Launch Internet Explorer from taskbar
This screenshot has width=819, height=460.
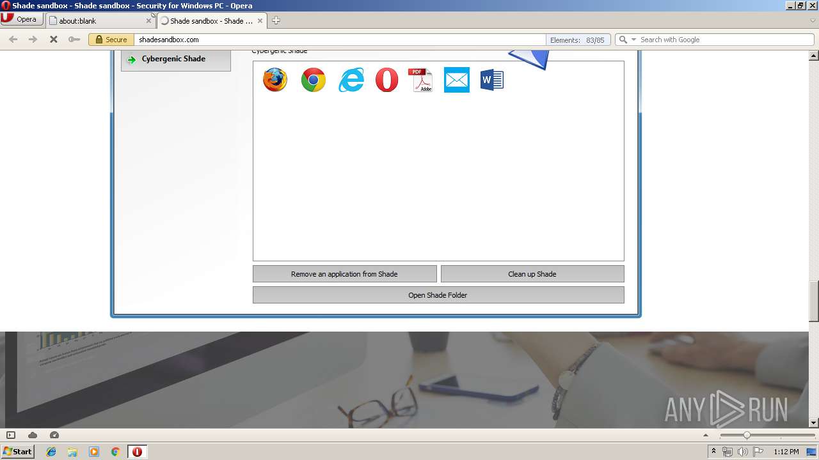click(51, 452)
